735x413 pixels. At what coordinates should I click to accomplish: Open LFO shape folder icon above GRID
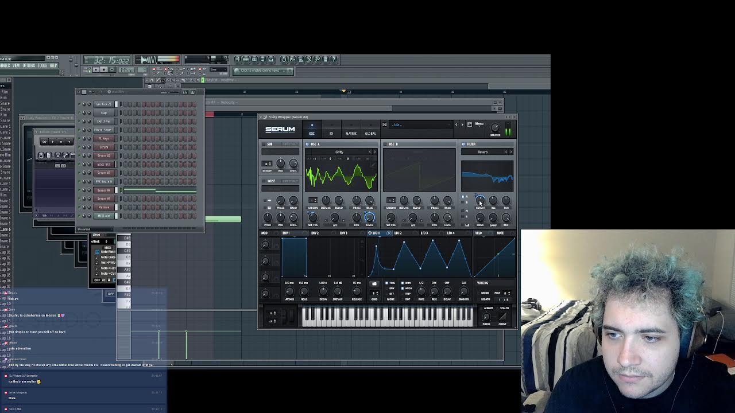pyautogui.click(x=374, y=283)
